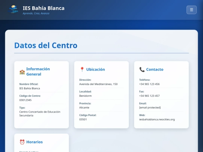Click the "Provincia:" label
This screenshot has height=152, width=203.
tap(85, 104)
